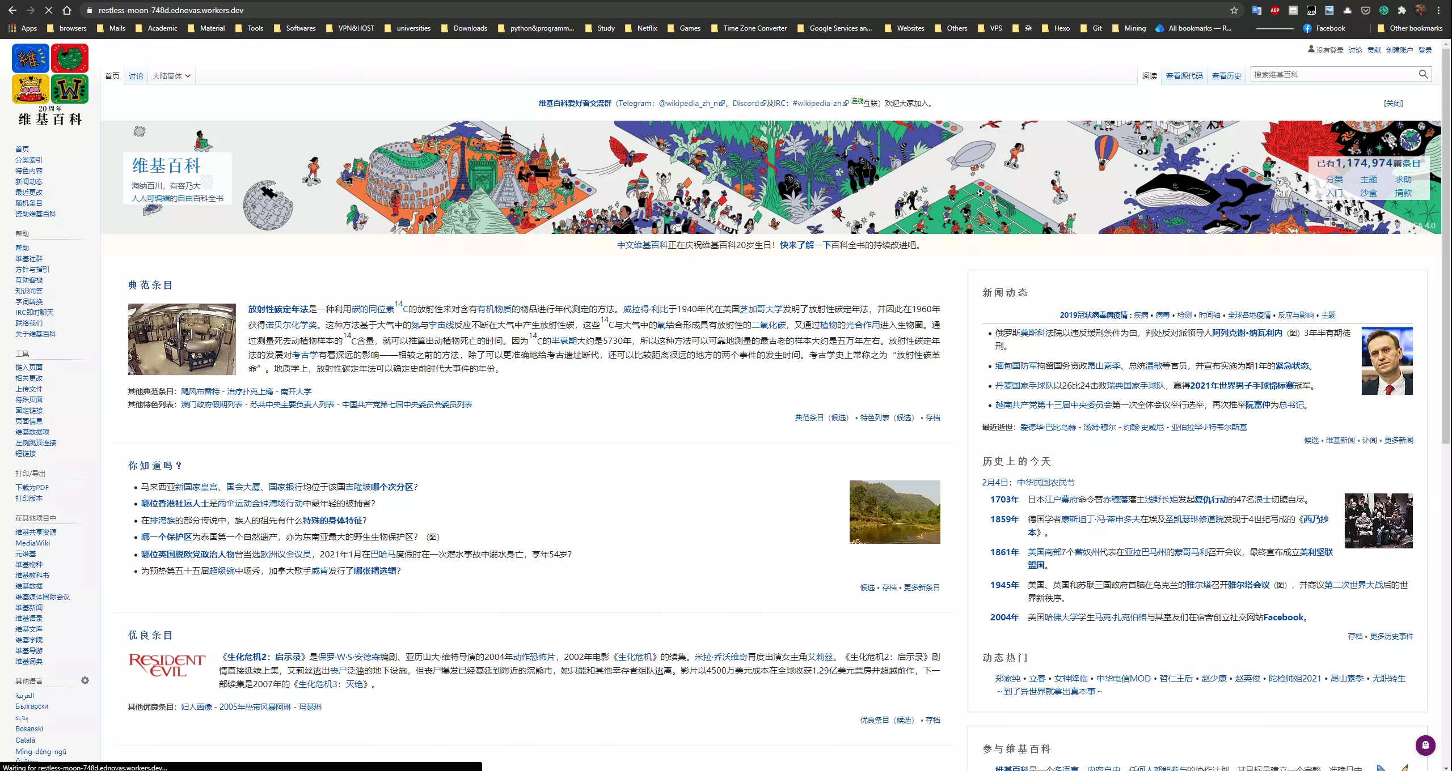Image resolution: width=1452 pixels, height=771 pixels.
Task: Click the vertical page scrollbar
Action: 1446,244
